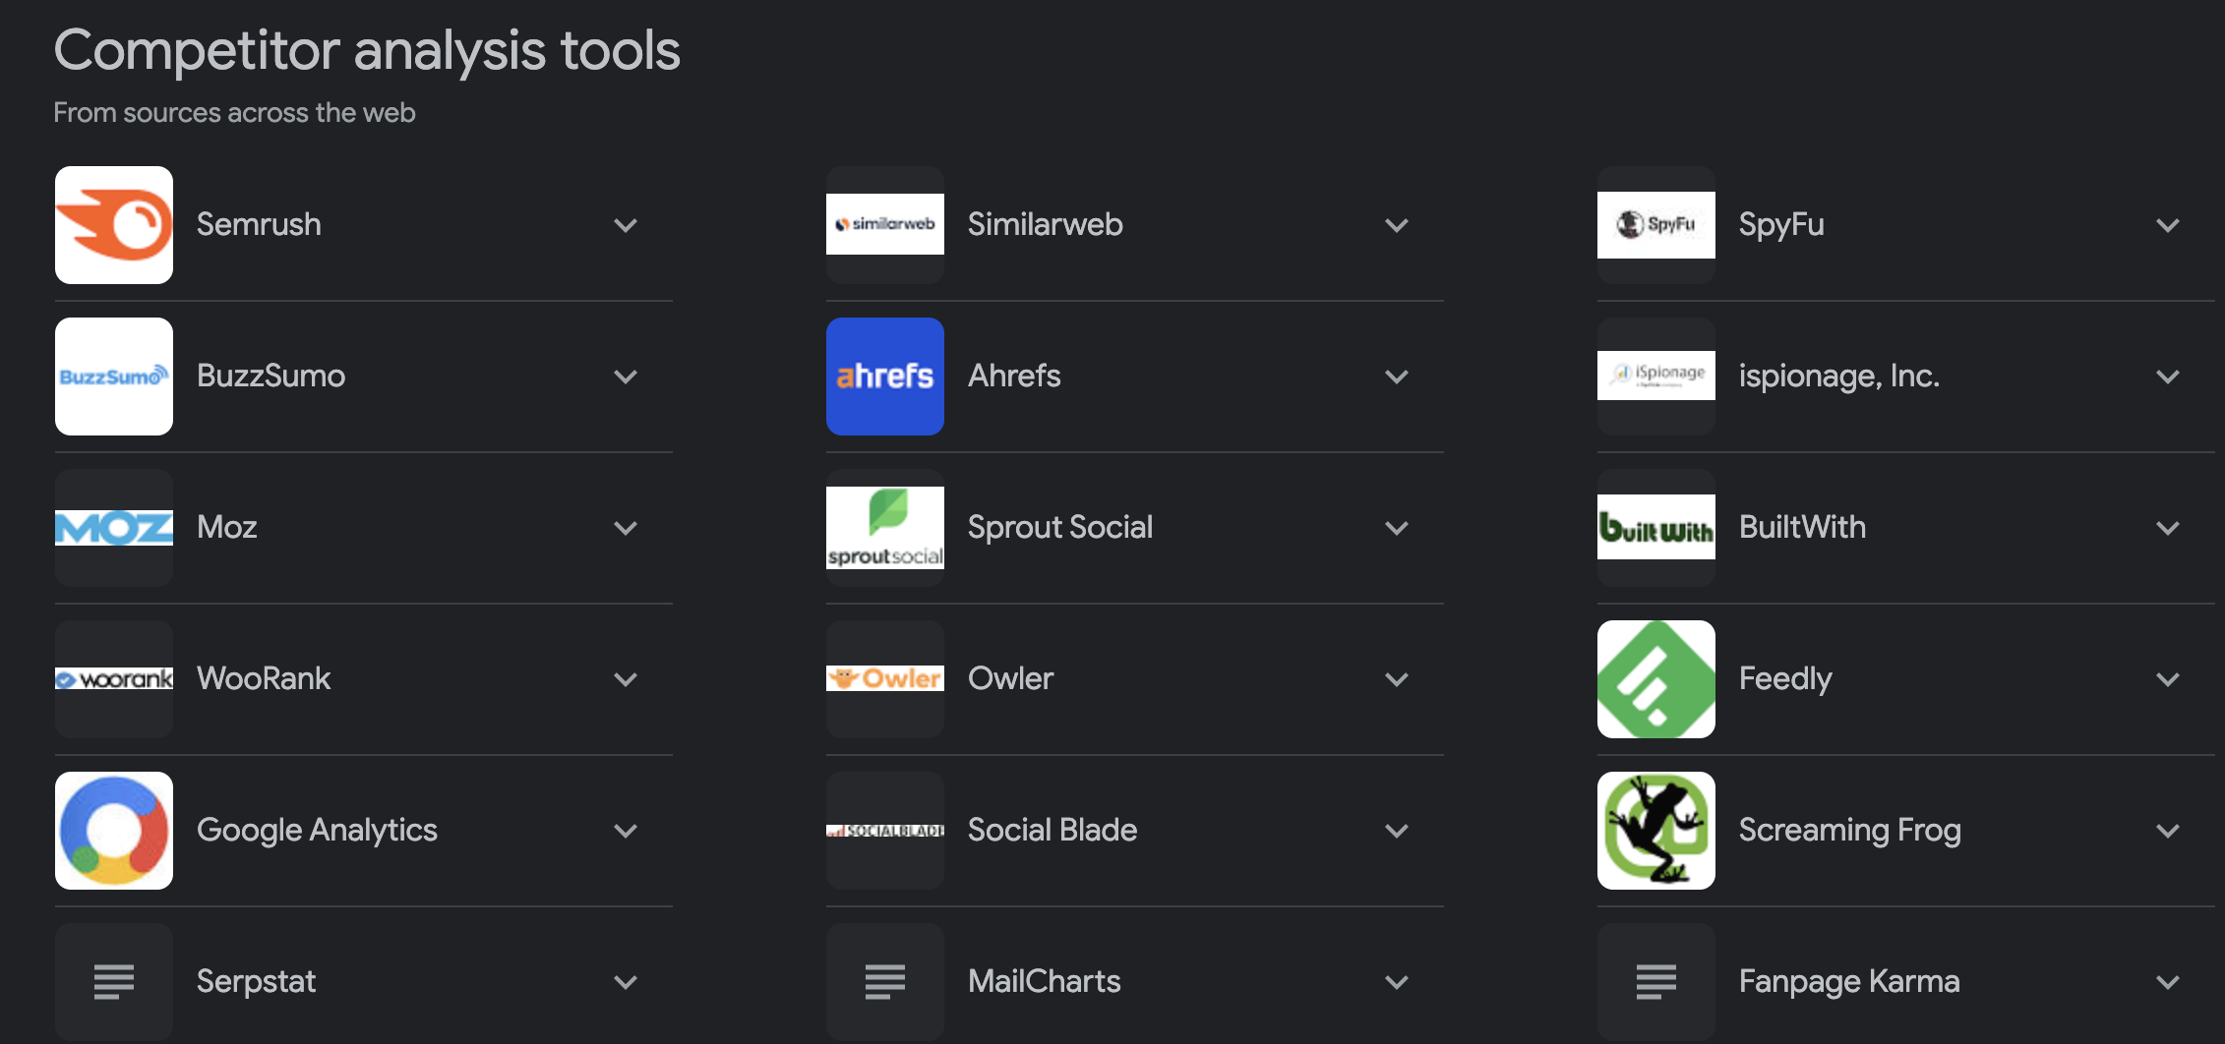2225x1044 pixels.
Task: Expand the Similarweb entry chevron
Action: (x=1397, y=225)
